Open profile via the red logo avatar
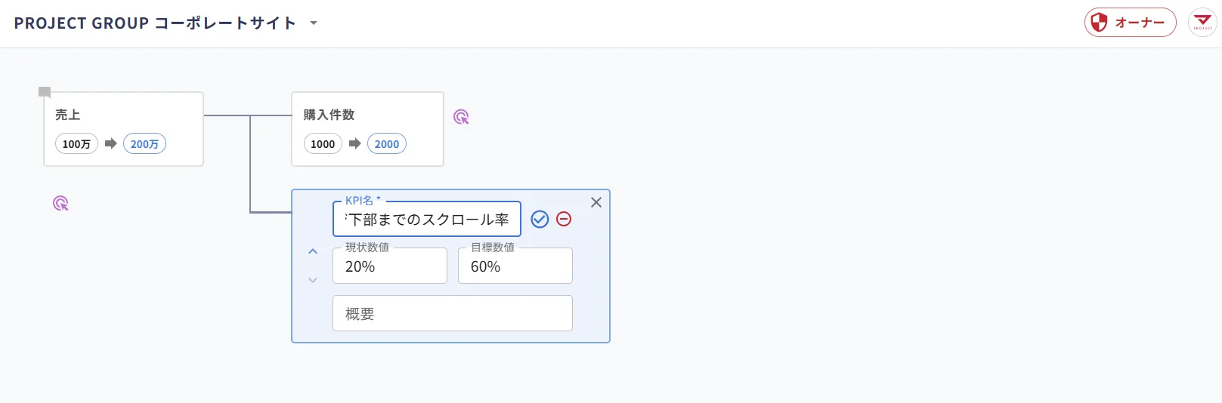The image size is (1222, 403). pyautogui.click(x=1202, y=23)
